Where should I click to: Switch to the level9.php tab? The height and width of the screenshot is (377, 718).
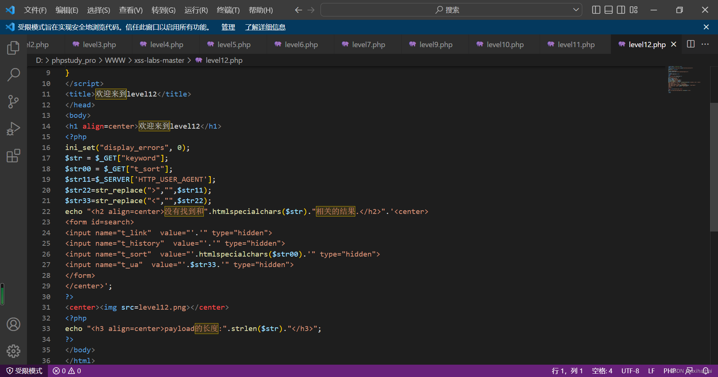pos(435,45)
